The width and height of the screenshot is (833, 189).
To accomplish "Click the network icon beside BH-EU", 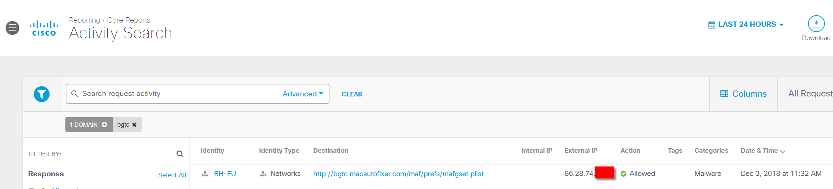I will click(x=205, y=174).
